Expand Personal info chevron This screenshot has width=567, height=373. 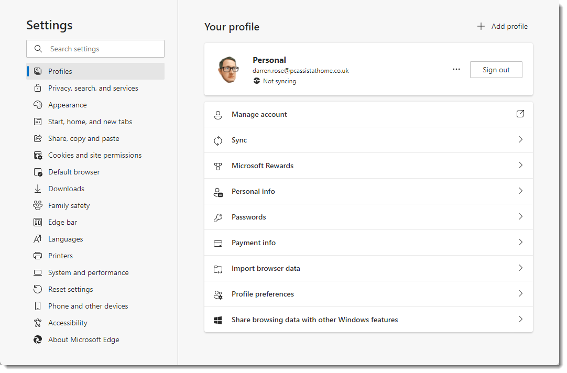pos(520,191)
